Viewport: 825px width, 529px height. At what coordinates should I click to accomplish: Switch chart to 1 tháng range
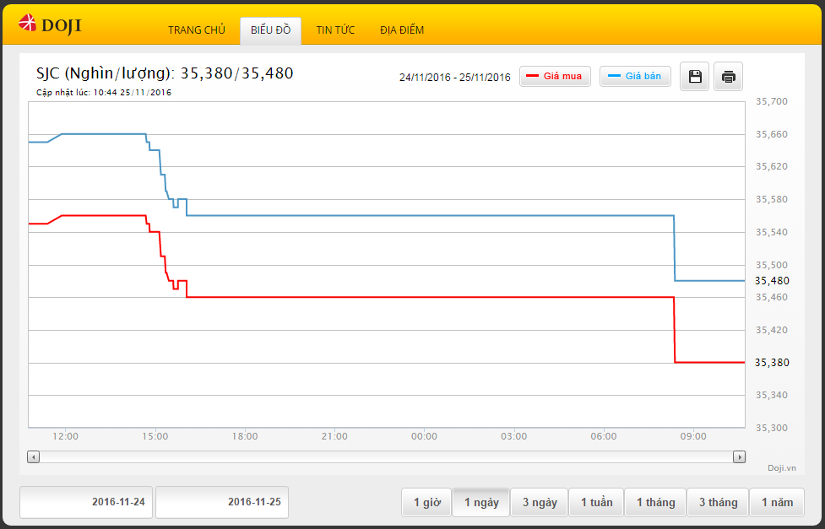coord(655,503)
